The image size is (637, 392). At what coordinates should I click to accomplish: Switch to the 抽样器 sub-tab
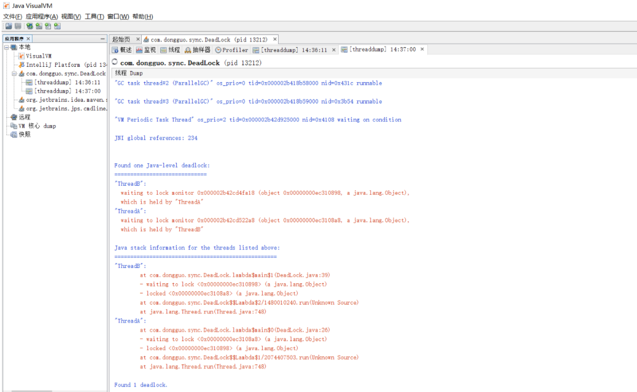coord(197,50)
